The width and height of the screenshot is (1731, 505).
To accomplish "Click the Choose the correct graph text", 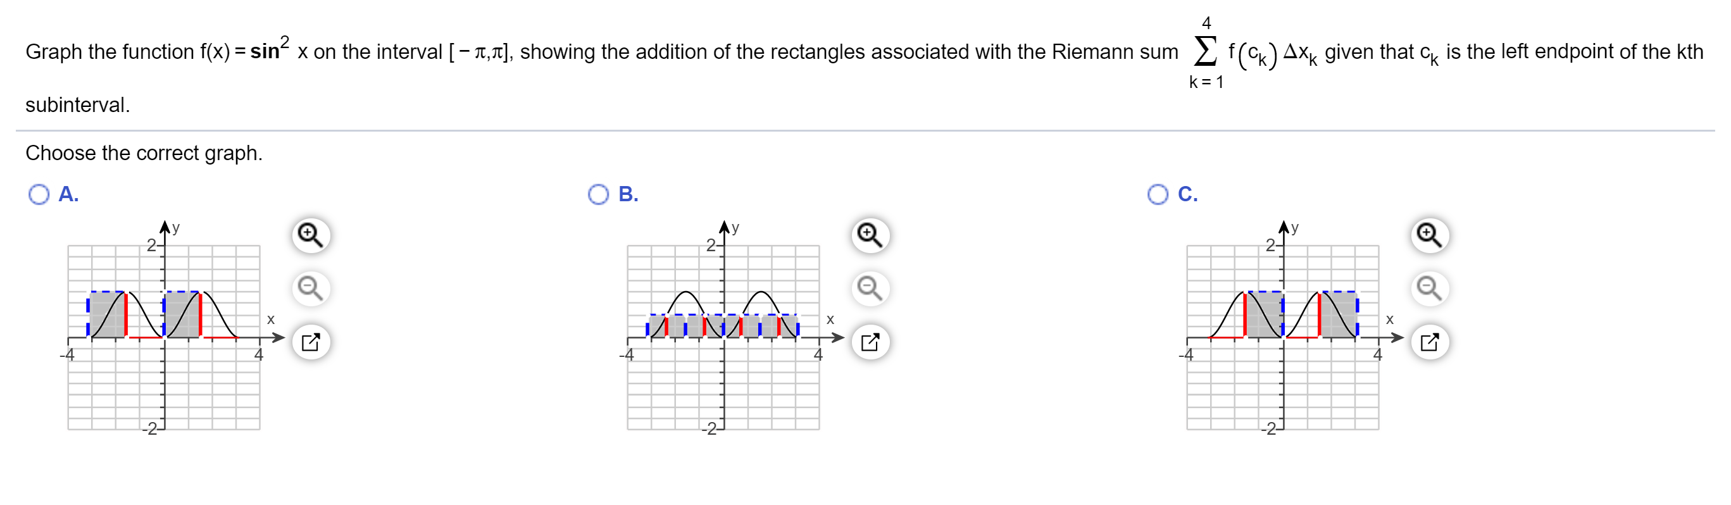I will (143, 153).
